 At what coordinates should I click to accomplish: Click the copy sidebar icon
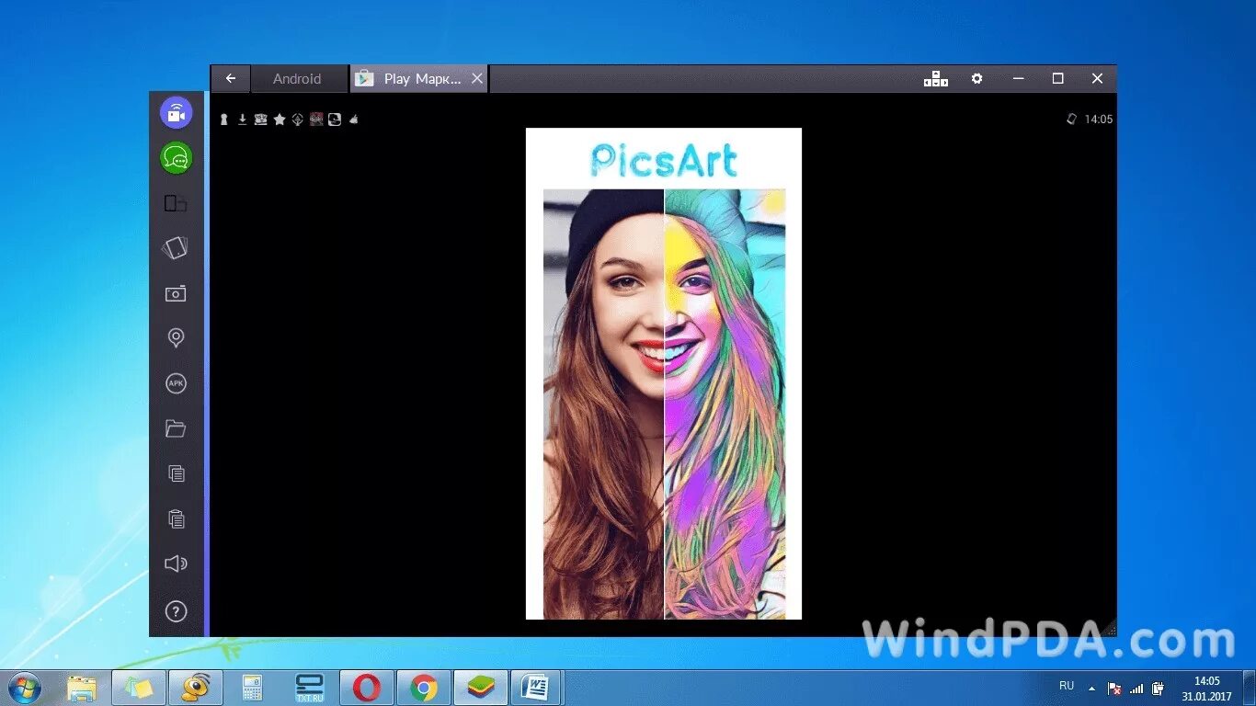(176, 473)
